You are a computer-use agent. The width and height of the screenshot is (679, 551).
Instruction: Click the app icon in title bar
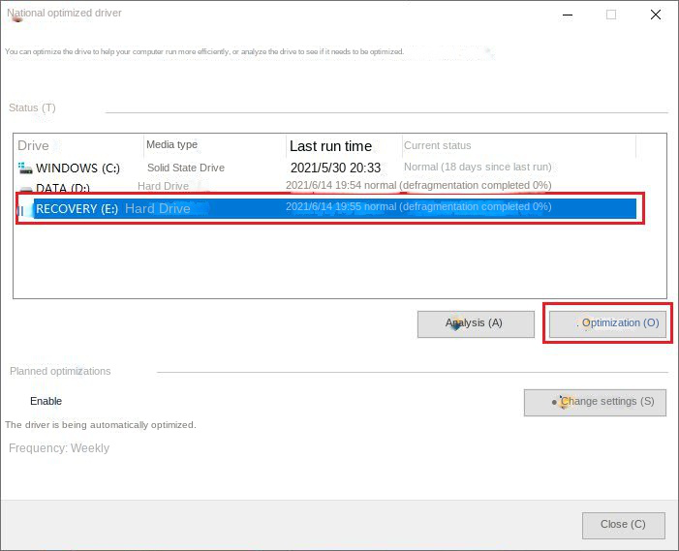pyautogui.click(x=16, y=16)
